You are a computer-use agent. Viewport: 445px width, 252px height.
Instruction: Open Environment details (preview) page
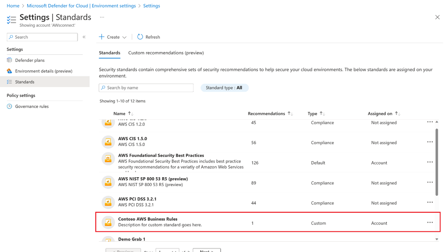(44, 71)
